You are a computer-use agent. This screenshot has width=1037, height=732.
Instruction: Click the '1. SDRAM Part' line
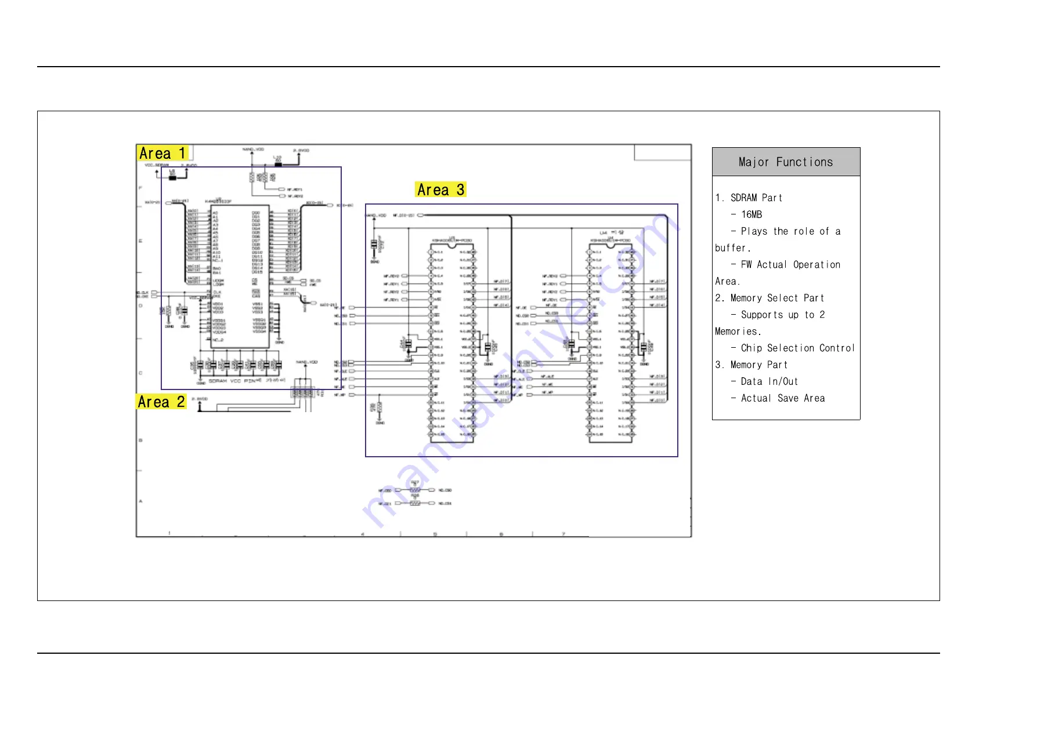749,198
